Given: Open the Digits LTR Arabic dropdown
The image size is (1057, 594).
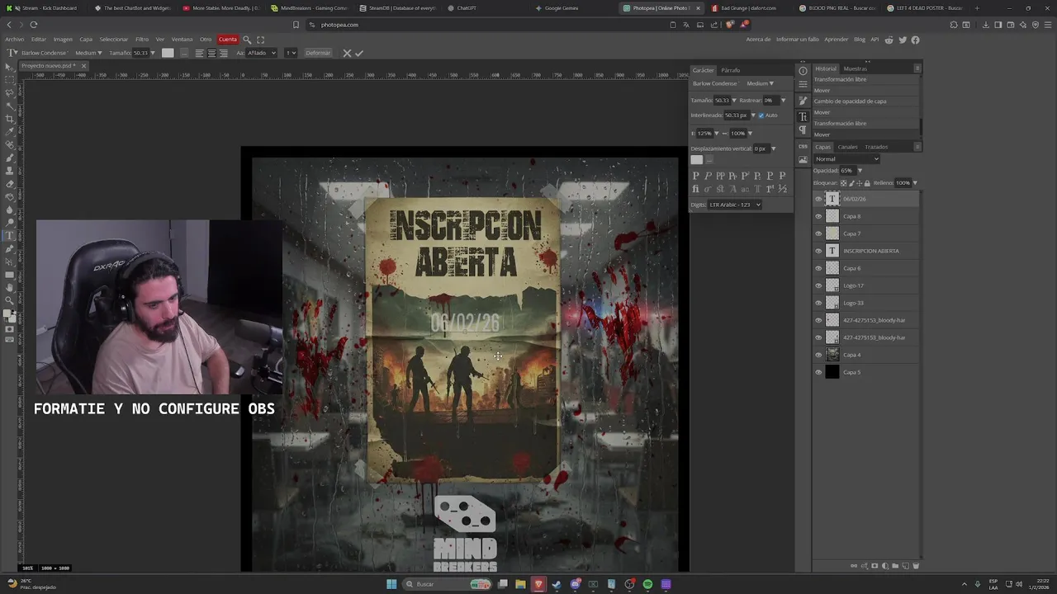Looking at the screenshot, I should coord(734,205).
